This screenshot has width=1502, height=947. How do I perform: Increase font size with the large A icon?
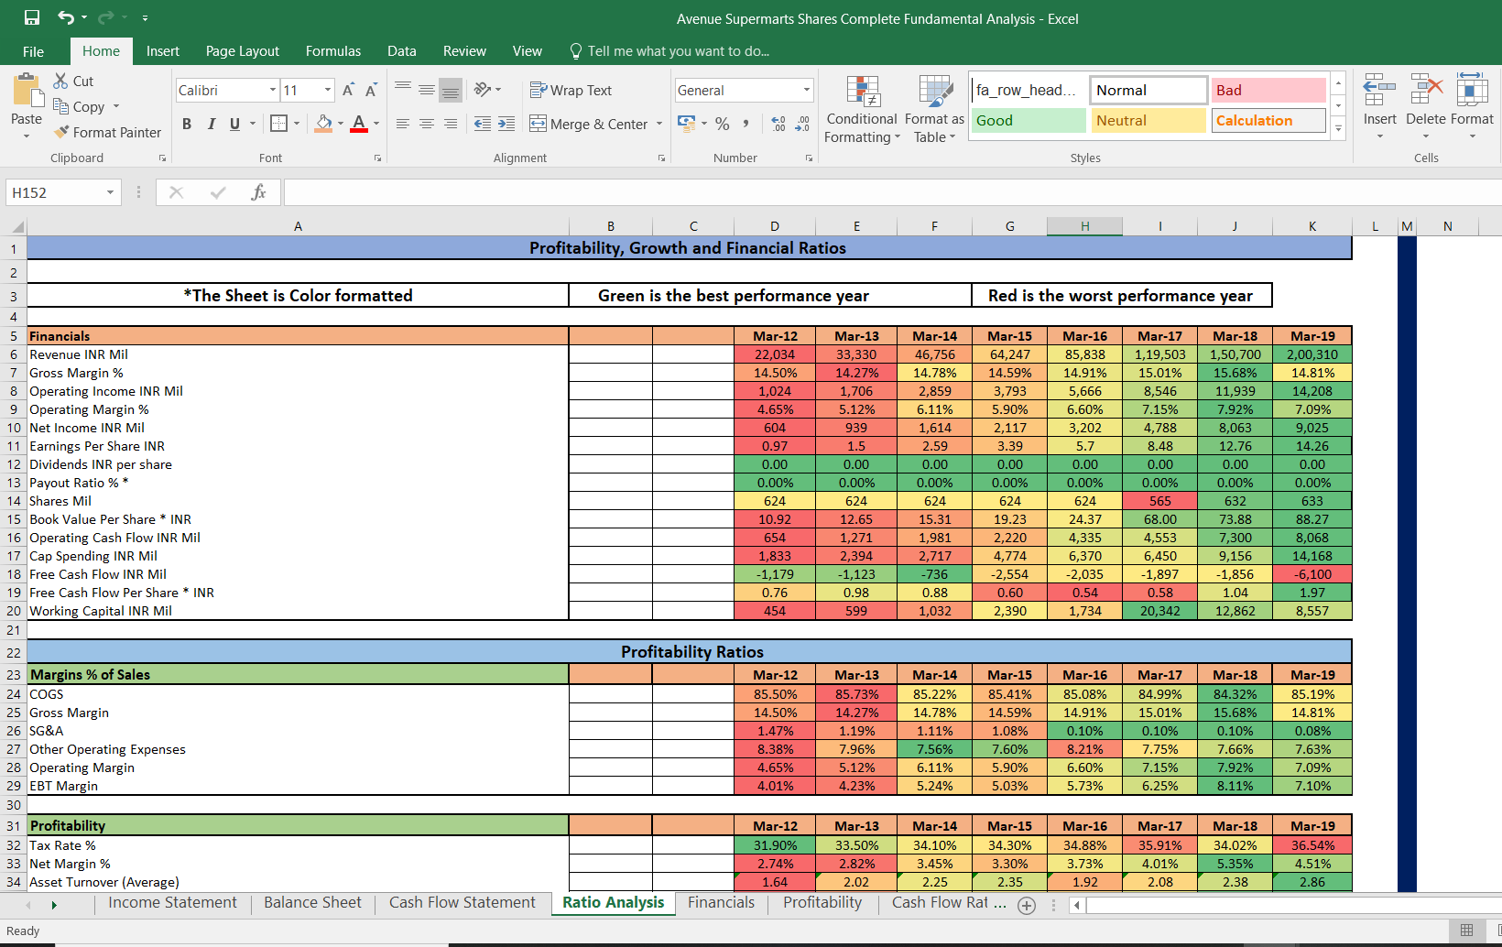[x=348, y=90]
